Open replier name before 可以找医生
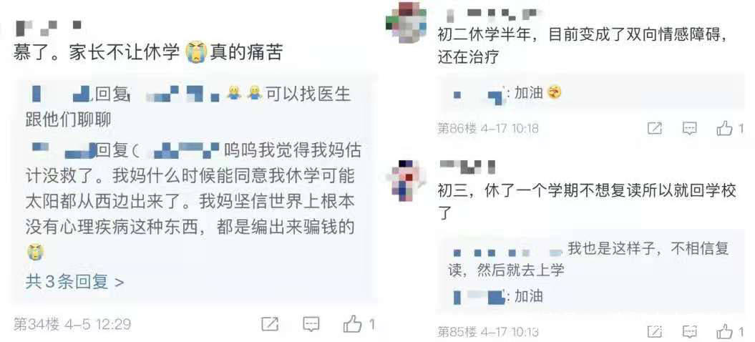This screenshot has width=755, height=342. pos(61,94)
